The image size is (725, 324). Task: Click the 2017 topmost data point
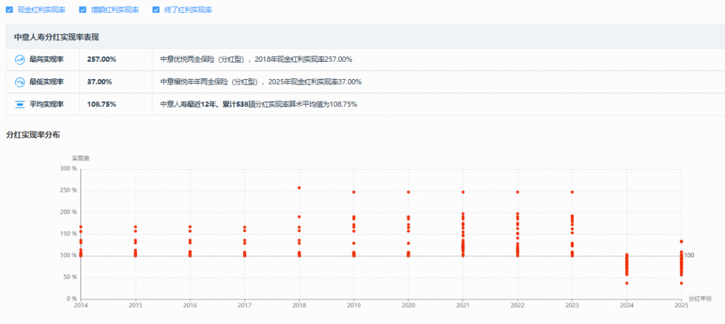(x=244, y=227)
